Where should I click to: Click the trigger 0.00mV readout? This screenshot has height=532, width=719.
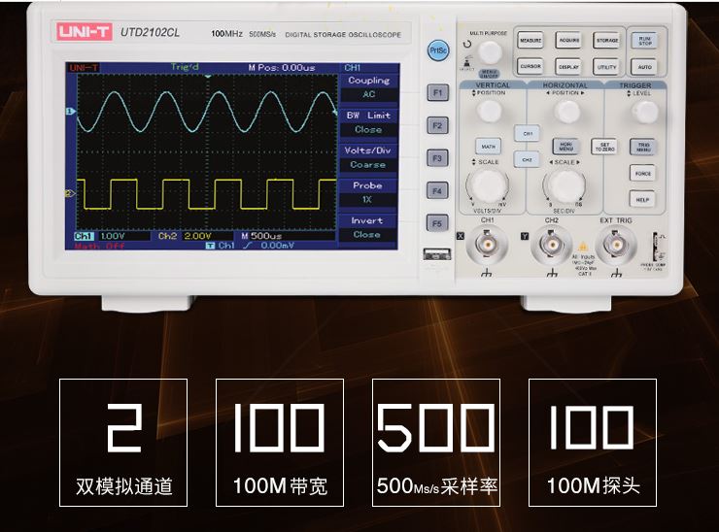[x=278, y=246]
